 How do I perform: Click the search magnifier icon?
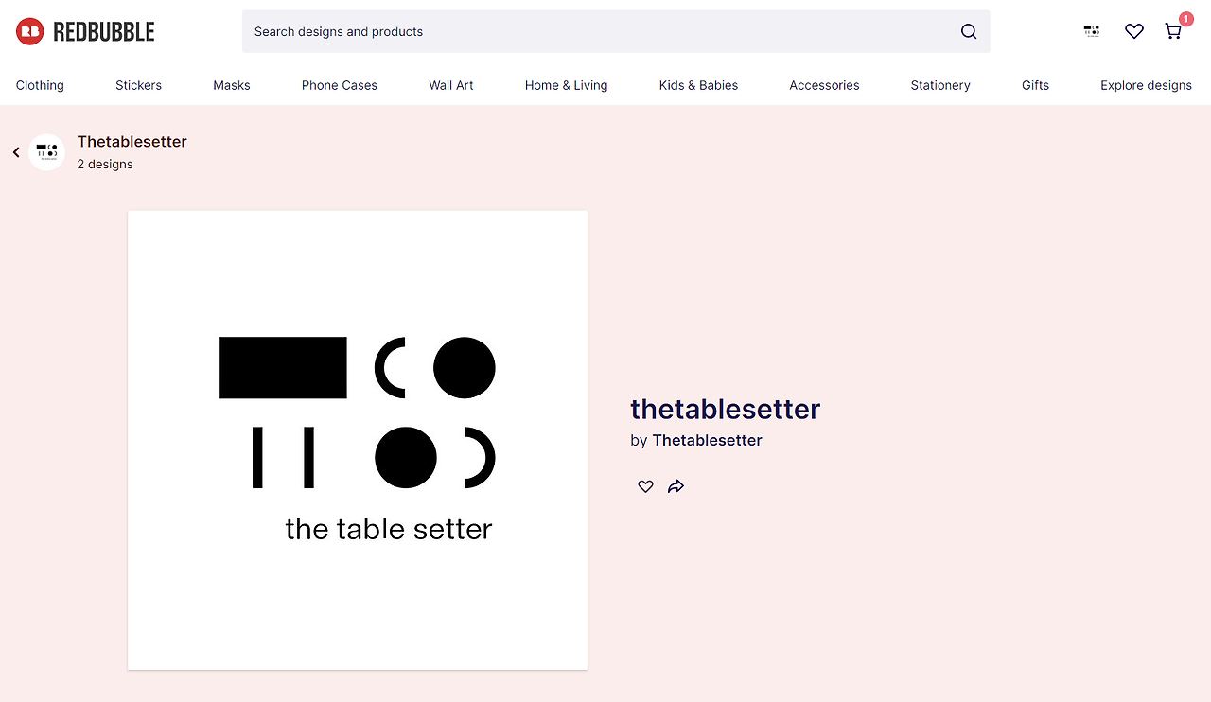(969, 31)
